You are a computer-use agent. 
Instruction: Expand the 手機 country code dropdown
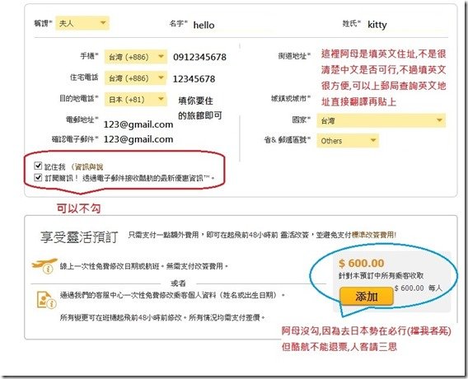click(x=135, y=57)
